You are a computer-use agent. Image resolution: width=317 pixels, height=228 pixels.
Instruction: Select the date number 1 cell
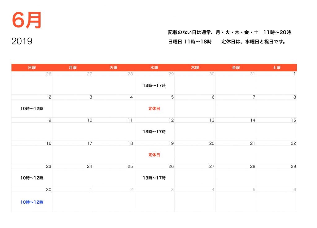point(294,74)
